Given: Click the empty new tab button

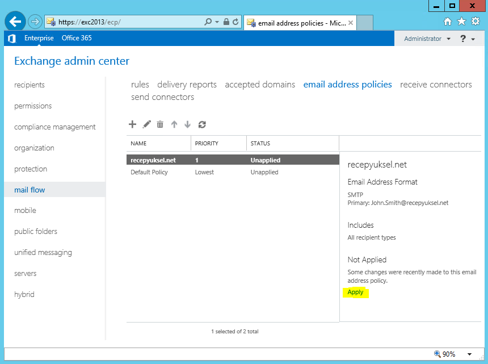Looking at the screenshot, I should pyautogui.click(x=365, y=23).
